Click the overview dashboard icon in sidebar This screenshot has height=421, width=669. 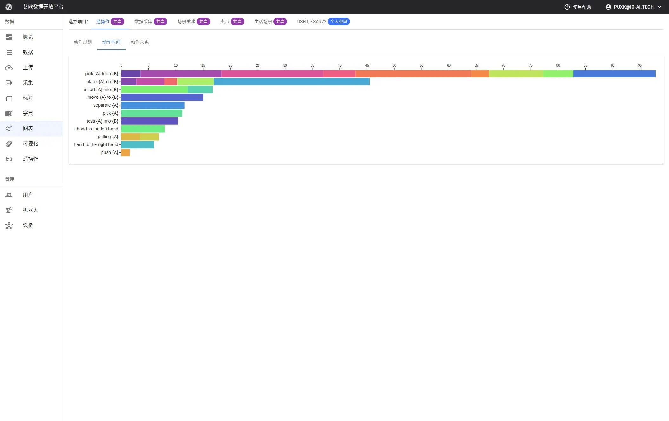pyautogui.click(x=9, y=37)
